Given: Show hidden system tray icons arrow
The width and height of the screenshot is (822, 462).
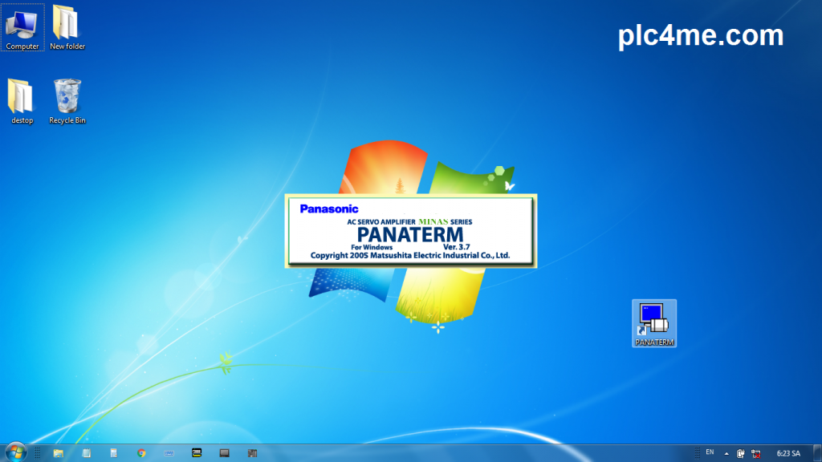Looking at the screenshot, I should pos(726,453).
